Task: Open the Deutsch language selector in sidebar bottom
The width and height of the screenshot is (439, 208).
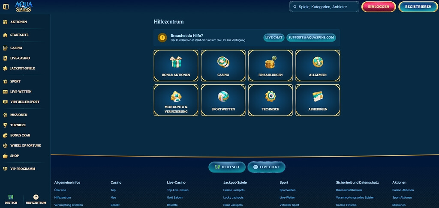Action: pos(11,199)
